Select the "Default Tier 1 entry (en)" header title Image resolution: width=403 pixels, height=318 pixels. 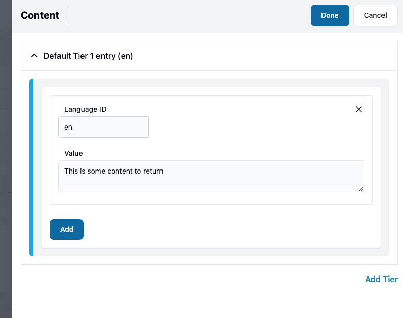pos(88,56)
